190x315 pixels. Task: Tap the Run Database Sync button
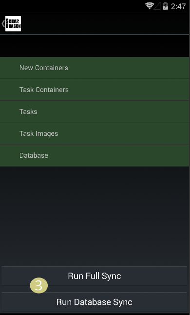[x=95, y=302]
